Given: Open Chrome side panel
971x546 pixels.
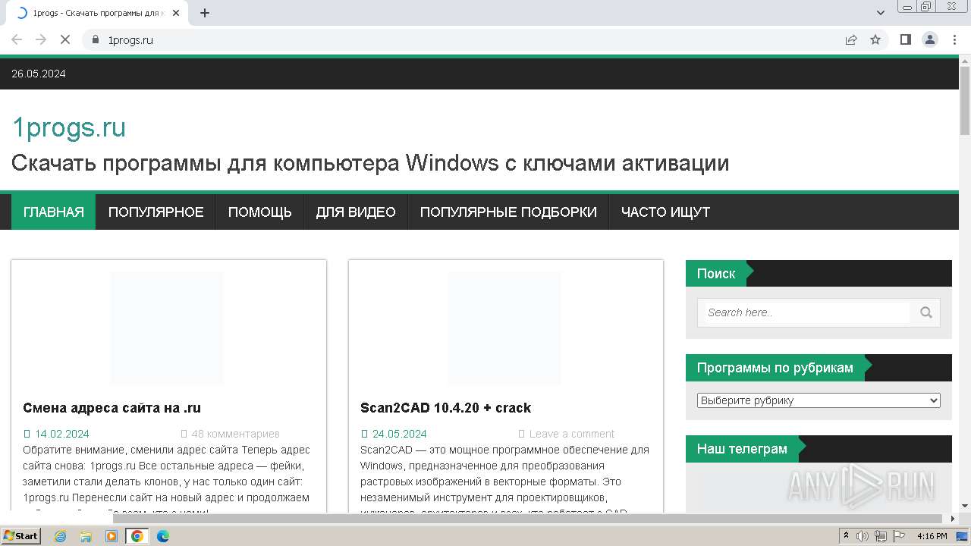Looking at the screenshot, I should pyautogui.click(x=905, y=39).
